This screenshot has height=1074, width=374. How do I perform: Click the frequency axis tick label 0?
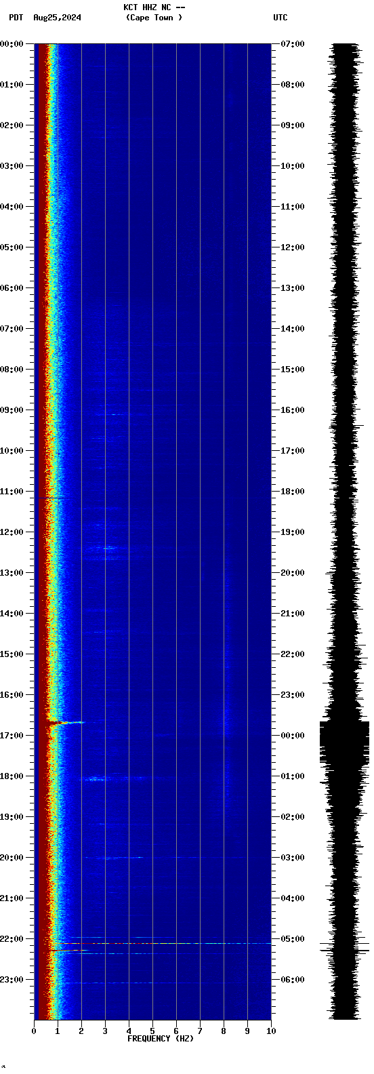tap(34, 1031)
